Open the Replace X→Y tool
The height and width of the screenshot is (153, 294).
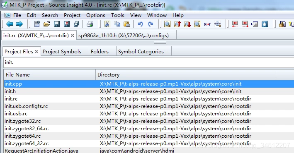pos(207,24)
